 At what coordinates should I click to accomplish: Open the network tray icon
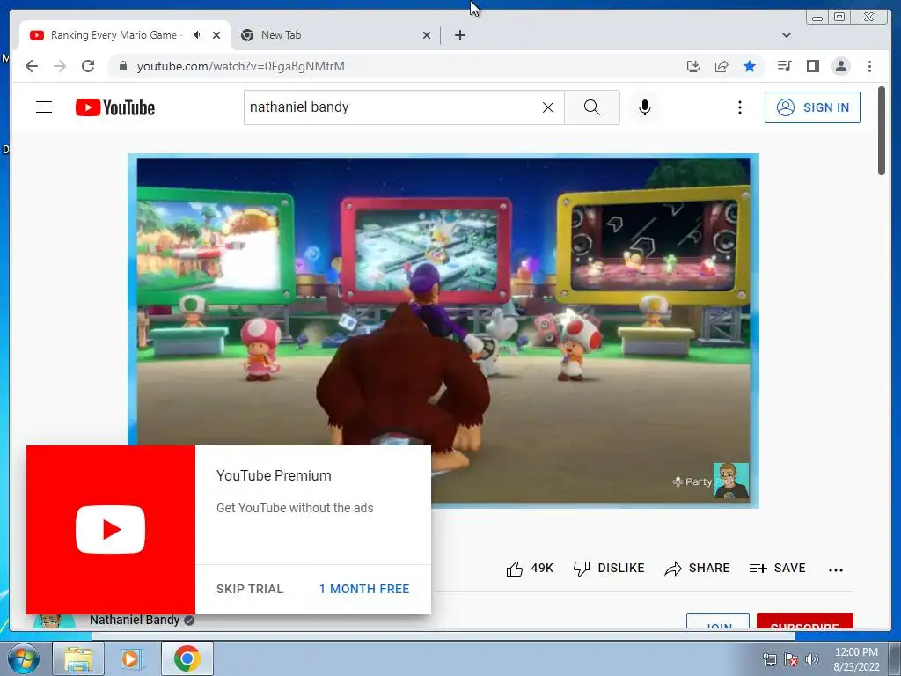[x=769, y=659]
